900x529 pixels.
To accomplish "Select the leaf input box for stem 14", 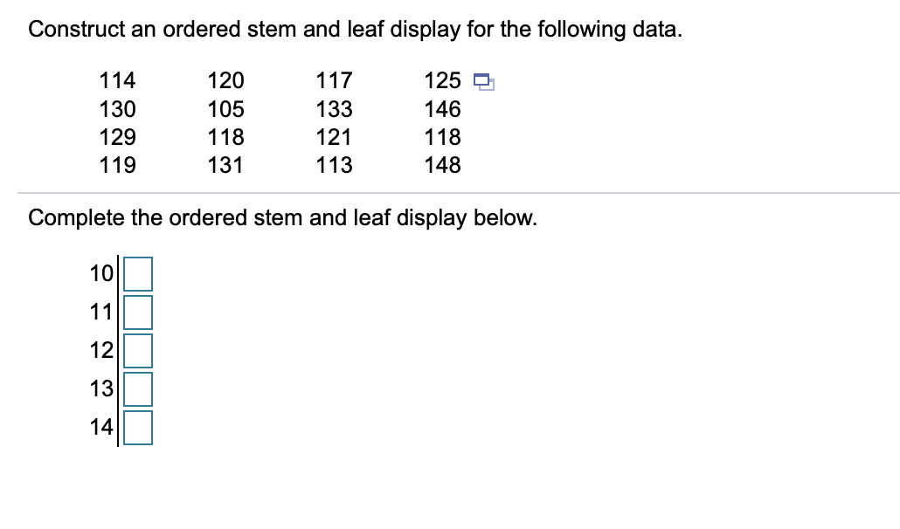I will click(136, 427).
